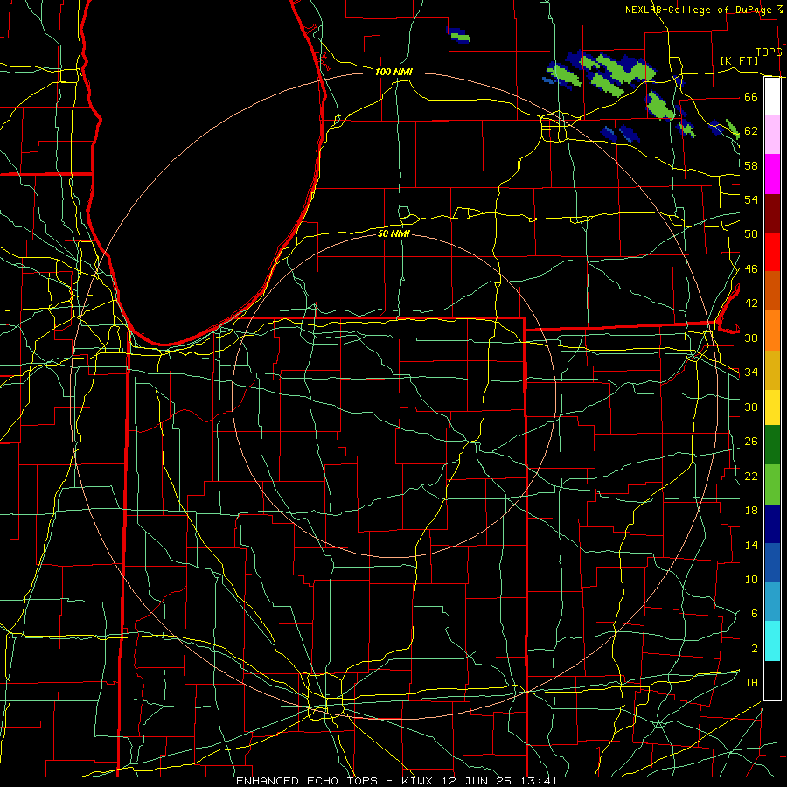Screen dimensions: 787x787
Task: Click the light green legend swatch
Action: point(772,484)
